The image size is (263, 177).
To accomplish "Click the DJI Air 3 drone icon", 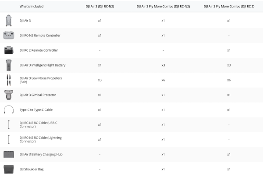I will pyautogui.click(x=9, y=21).
